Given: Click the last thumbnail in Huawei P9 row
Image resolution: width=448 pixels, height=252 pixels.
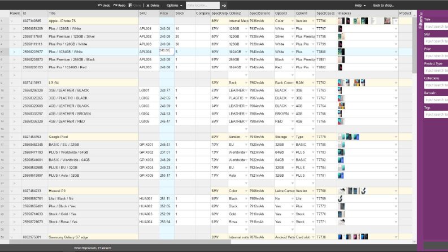Looking at the screenshot, I should pyautogui.click(x=363, y=191).
